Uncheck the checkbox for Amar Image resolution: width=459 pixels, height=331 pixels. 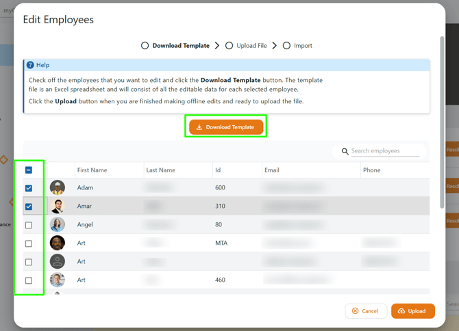click(29, 207)
